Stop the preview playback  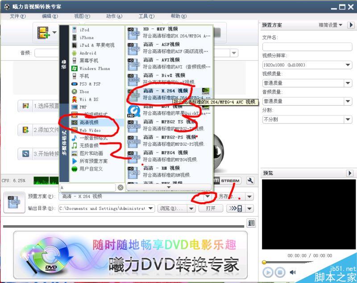[280, 272]
